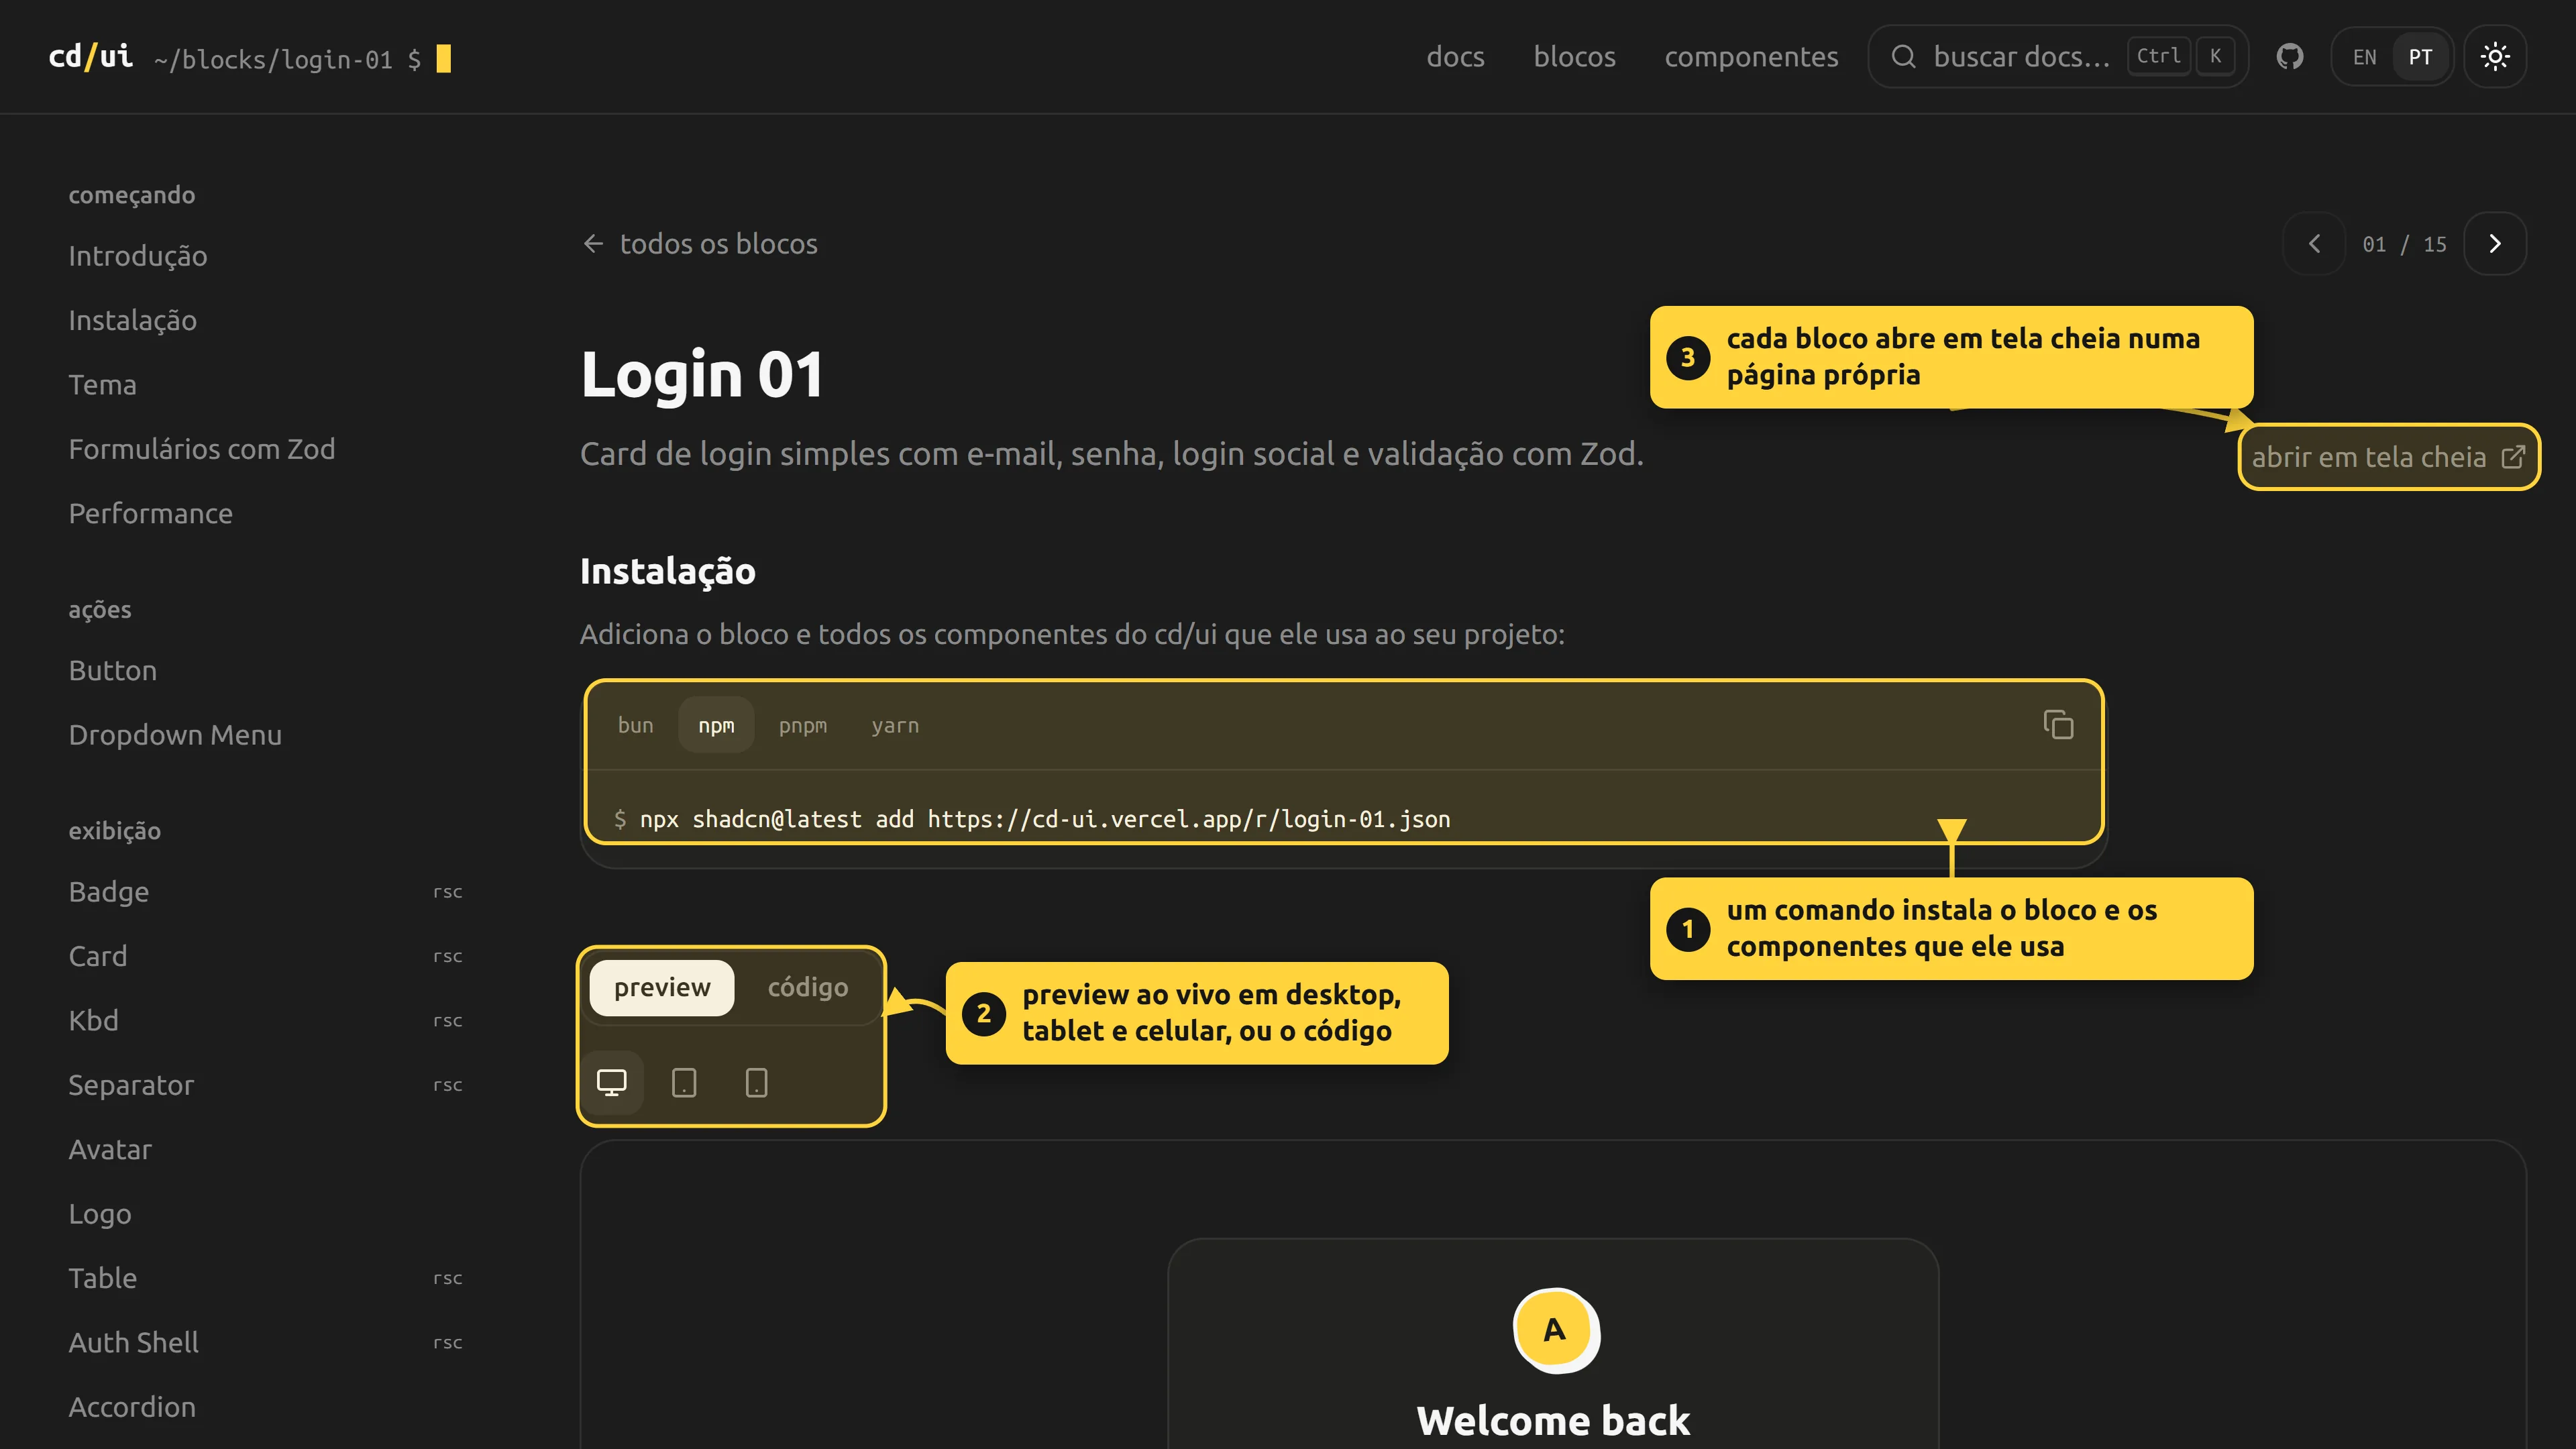
Task: Open Logo component page
Action: [100, 1214]
